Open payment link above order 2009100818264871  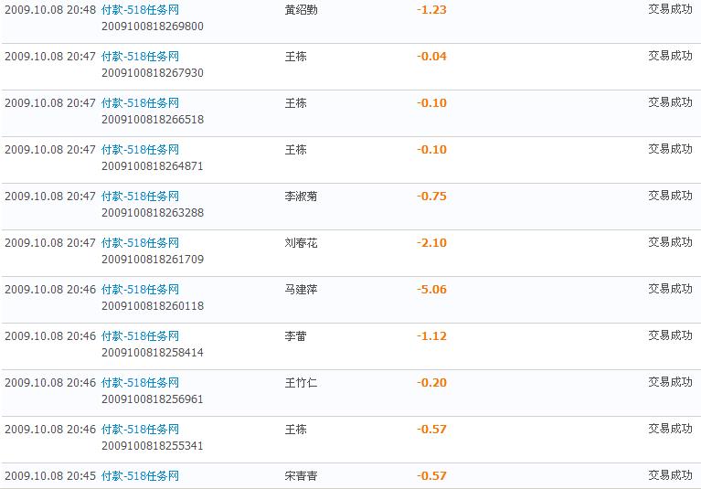[x=140, y=150]
